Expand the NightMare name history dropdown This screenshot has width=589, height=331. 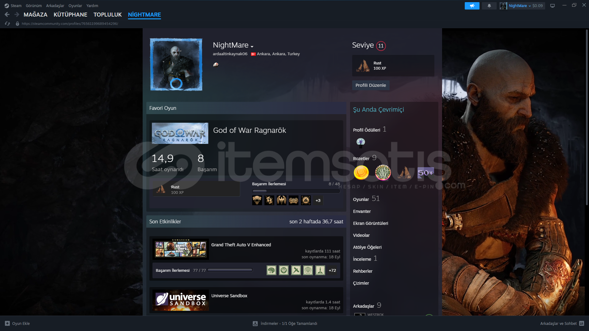coord(252,47)
